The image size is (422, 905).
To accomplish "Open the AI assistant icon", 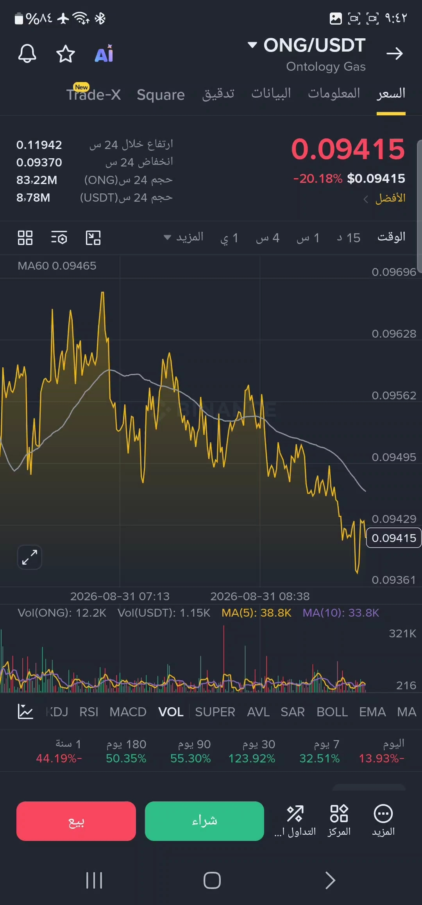I will tap(104, 54).
